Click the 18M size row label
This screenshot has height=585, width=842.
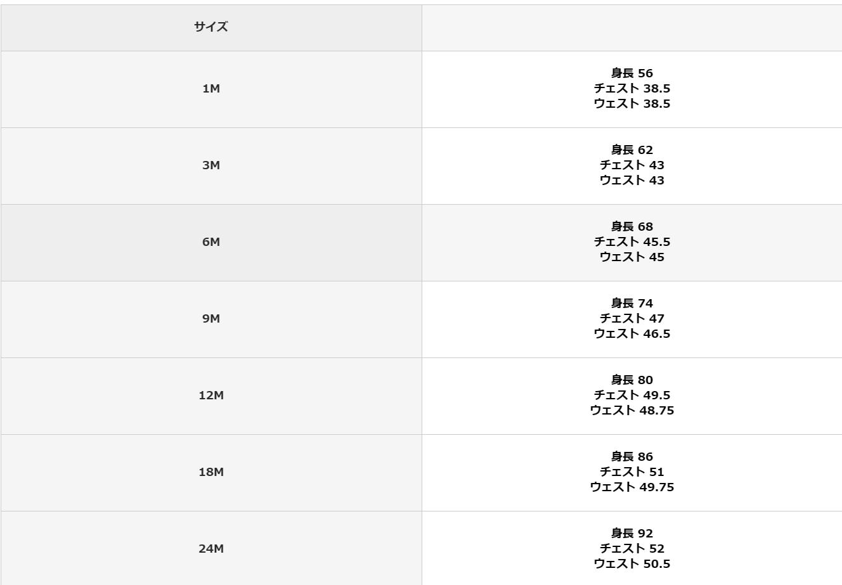[211, 472]
